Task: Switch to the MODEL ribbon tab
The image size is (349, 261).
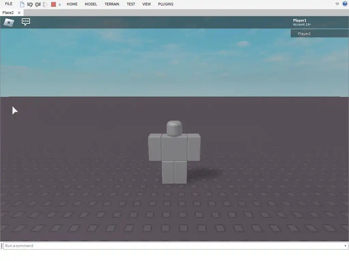Action: pos(91,4)
